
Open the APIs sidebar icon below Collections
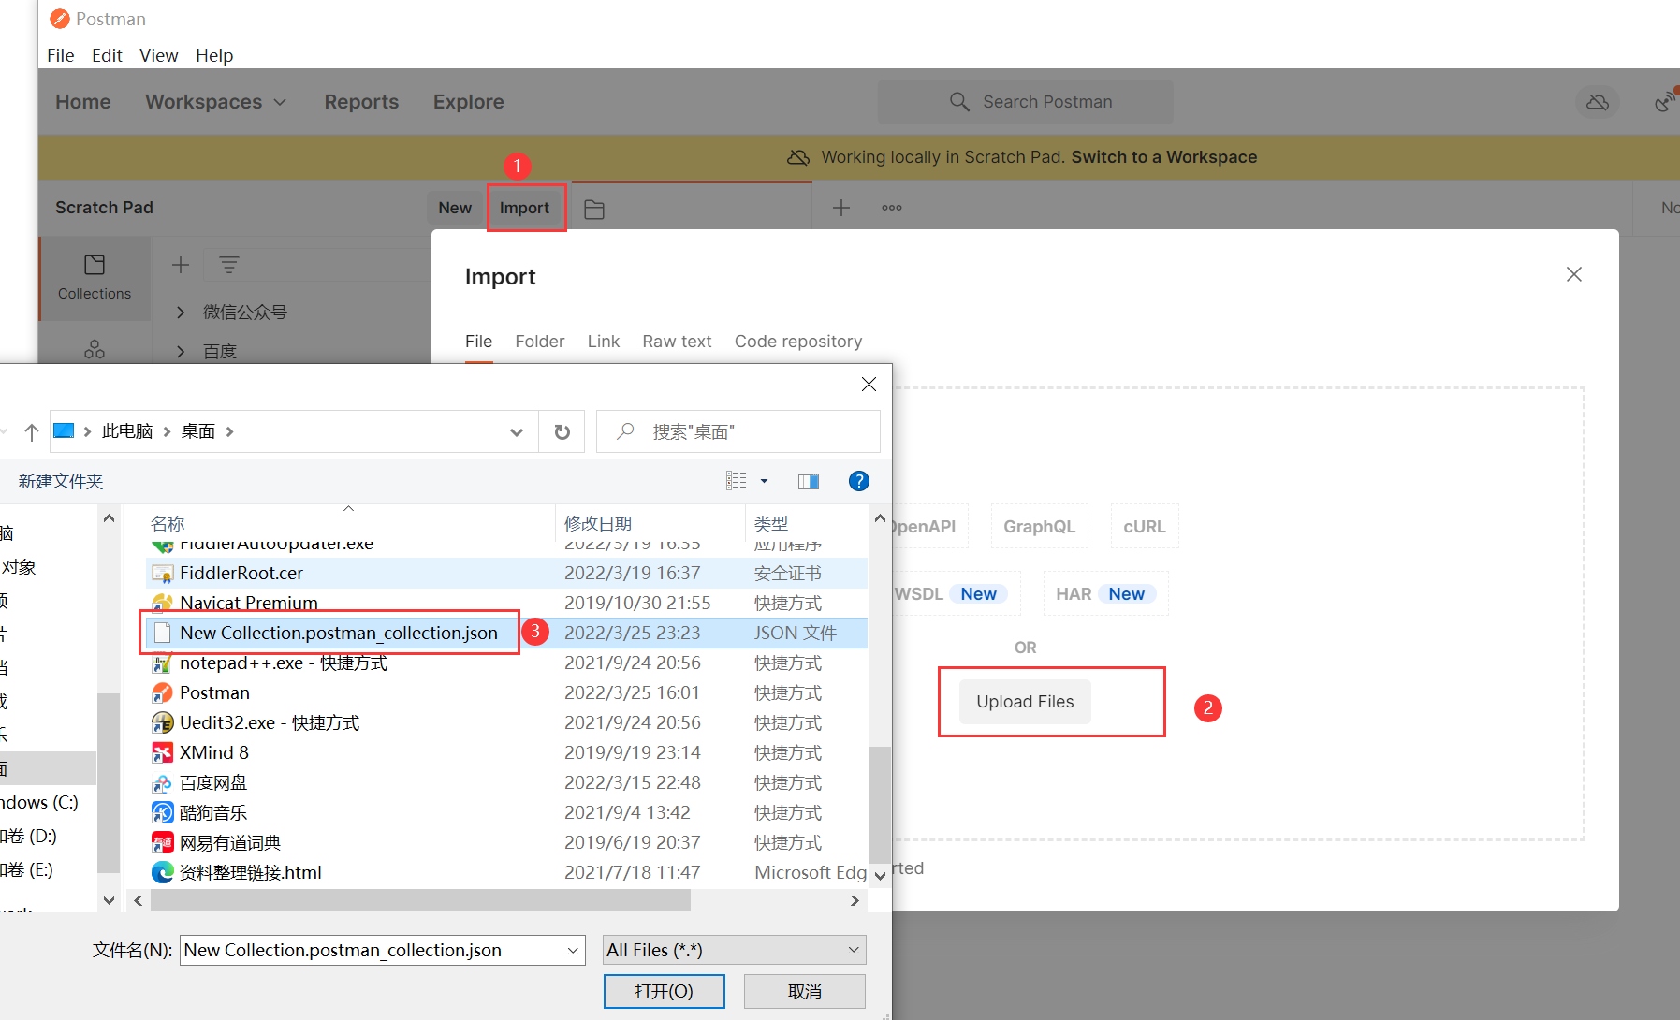coord(95,349)
